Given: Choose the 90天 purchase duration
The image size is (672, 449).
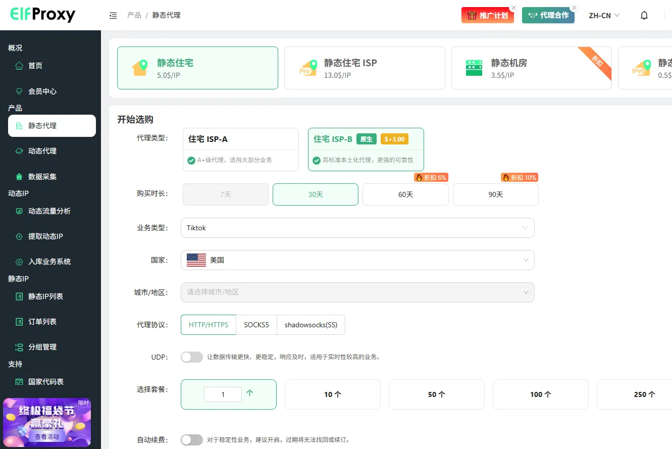Looking at the screenshot, I should (x=495, y=194).
